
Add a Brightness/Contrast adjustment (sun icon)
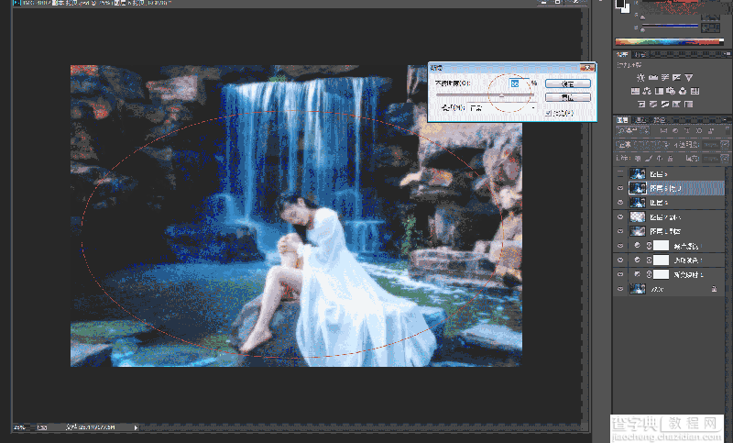tap(640, 77)
